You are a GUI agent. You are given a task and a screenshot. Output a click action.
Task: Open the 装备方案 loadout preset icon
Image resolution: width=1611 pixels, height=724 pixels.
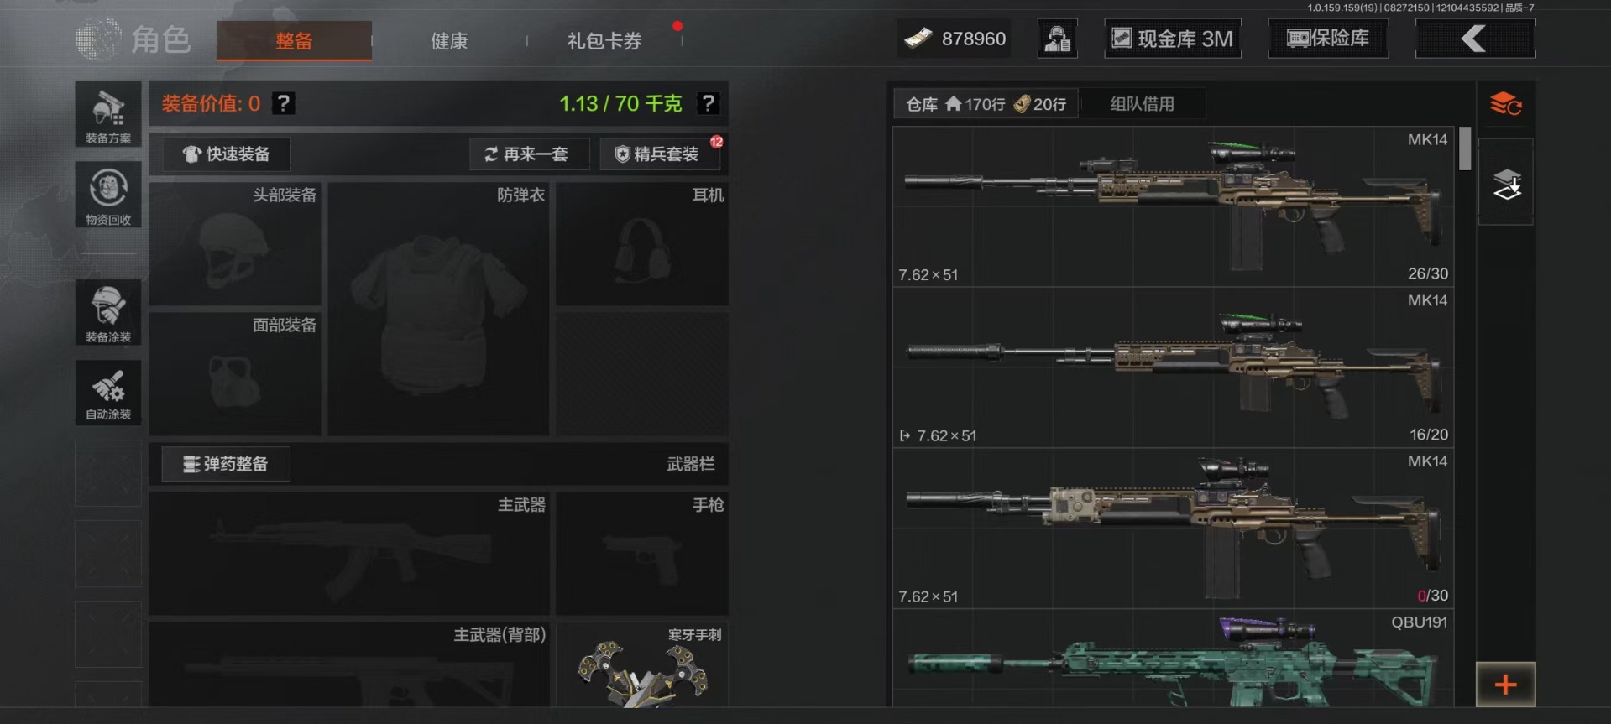[x=108, y=114]
